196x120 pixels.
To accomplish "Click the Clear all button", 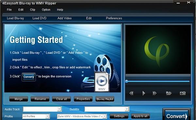I will point(61,99).
